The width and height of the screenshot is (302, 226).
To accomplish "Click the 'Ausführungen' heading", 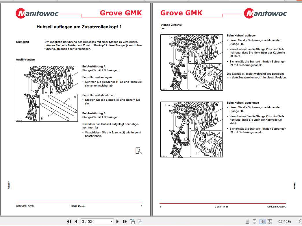I will pyautogui.click(x=25, y=60).
